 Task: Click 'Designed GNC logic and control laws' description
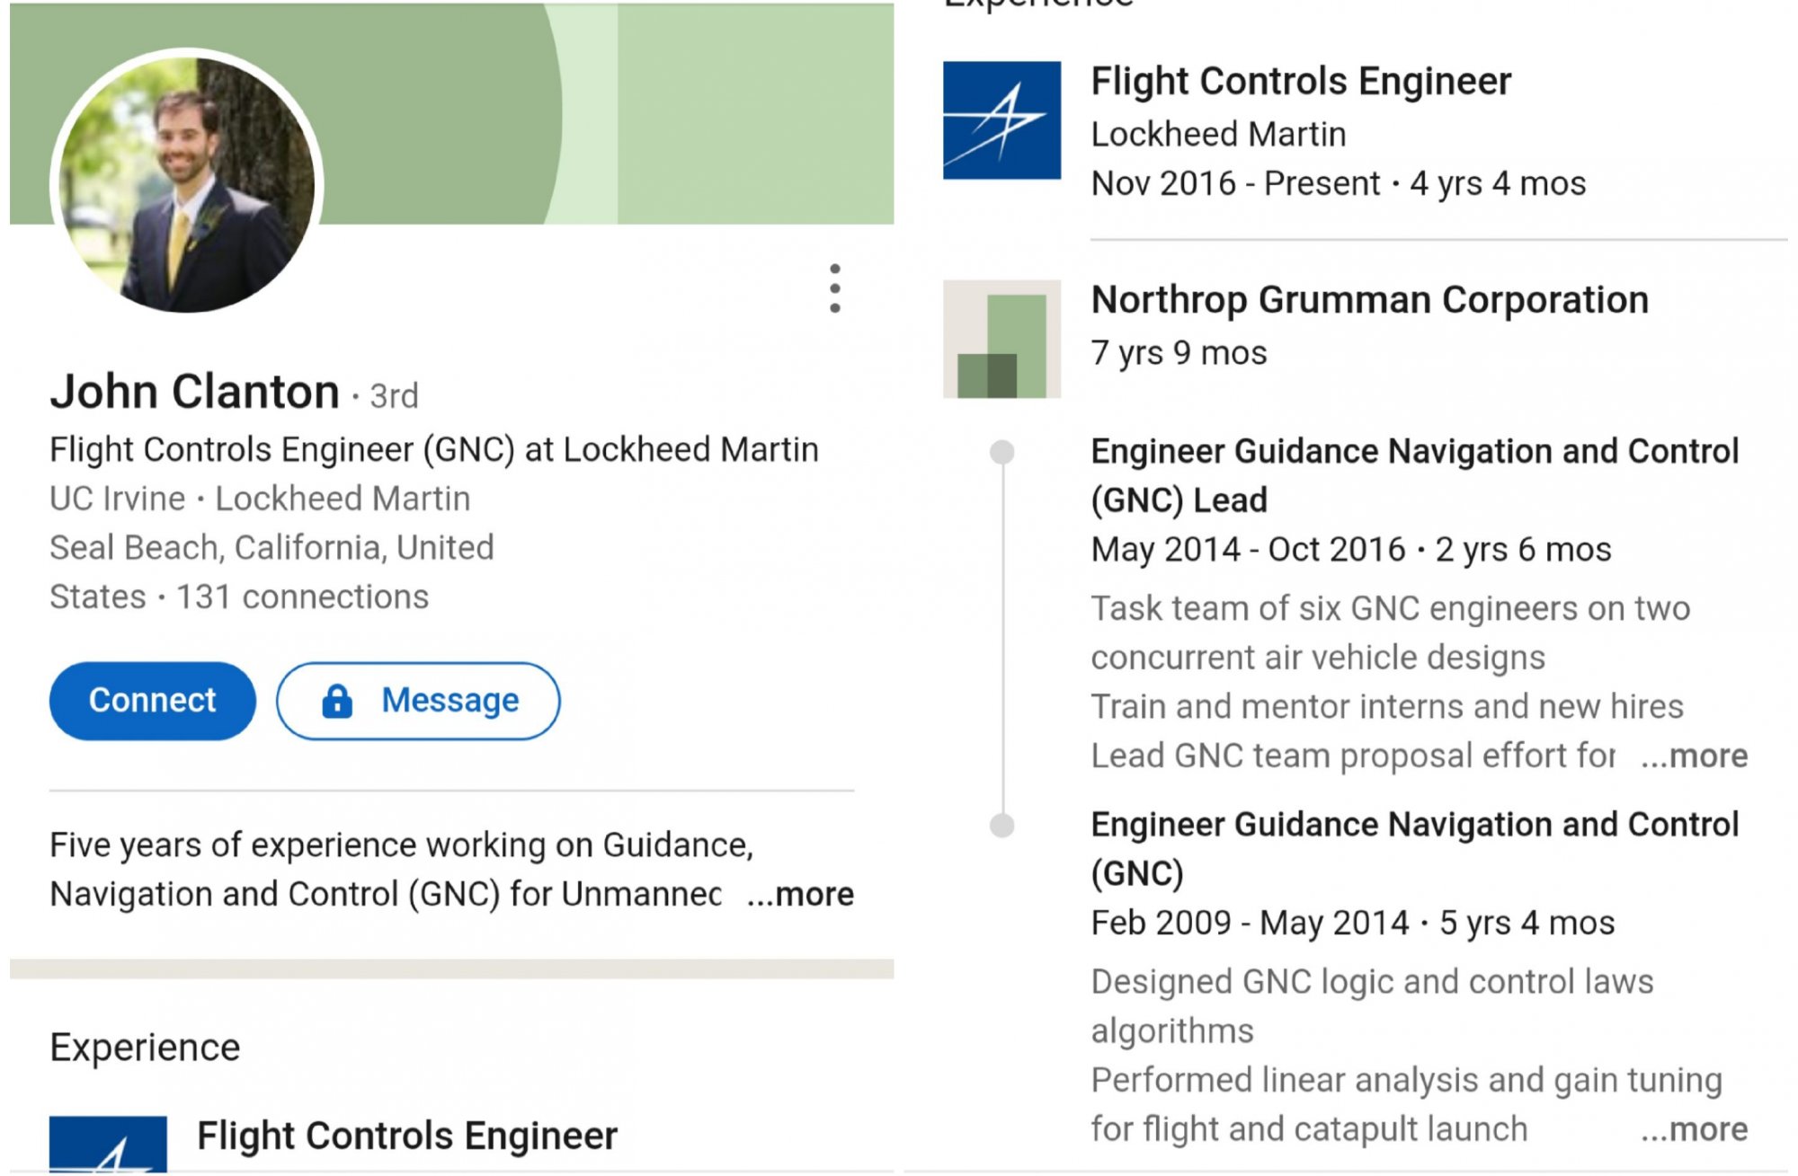[x=1372, y=1006]
